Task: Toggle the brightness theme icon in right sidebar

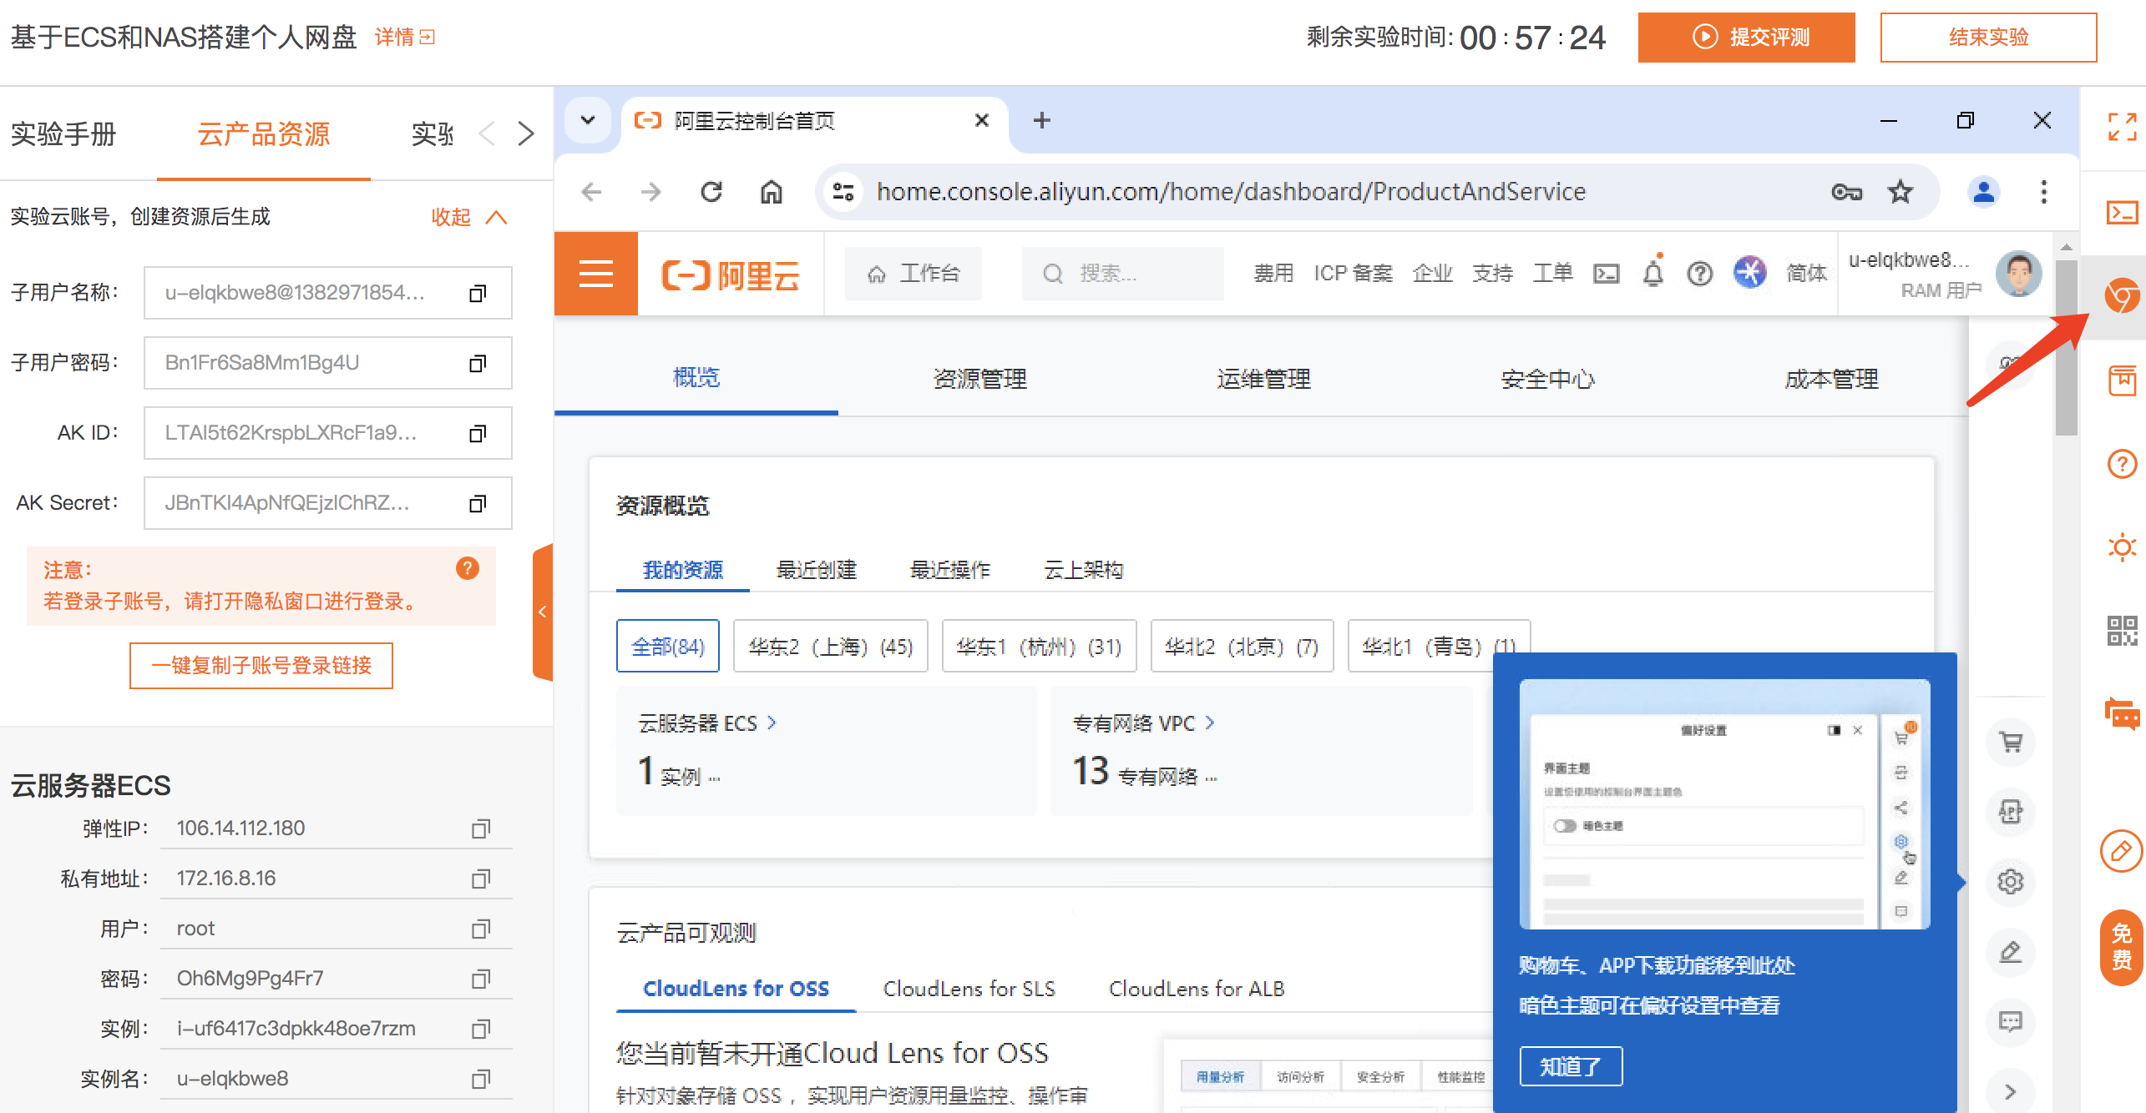Action: 2122,547
